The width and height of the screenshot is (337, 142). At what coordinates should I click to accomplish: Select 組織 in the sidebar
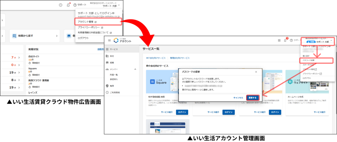point(122,63)
